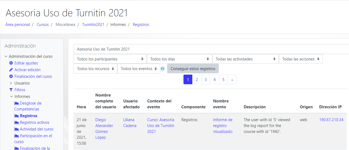
Task: Click the timestamp 21 de junio de 2021, 15:06
Action: tap(82, 132)
